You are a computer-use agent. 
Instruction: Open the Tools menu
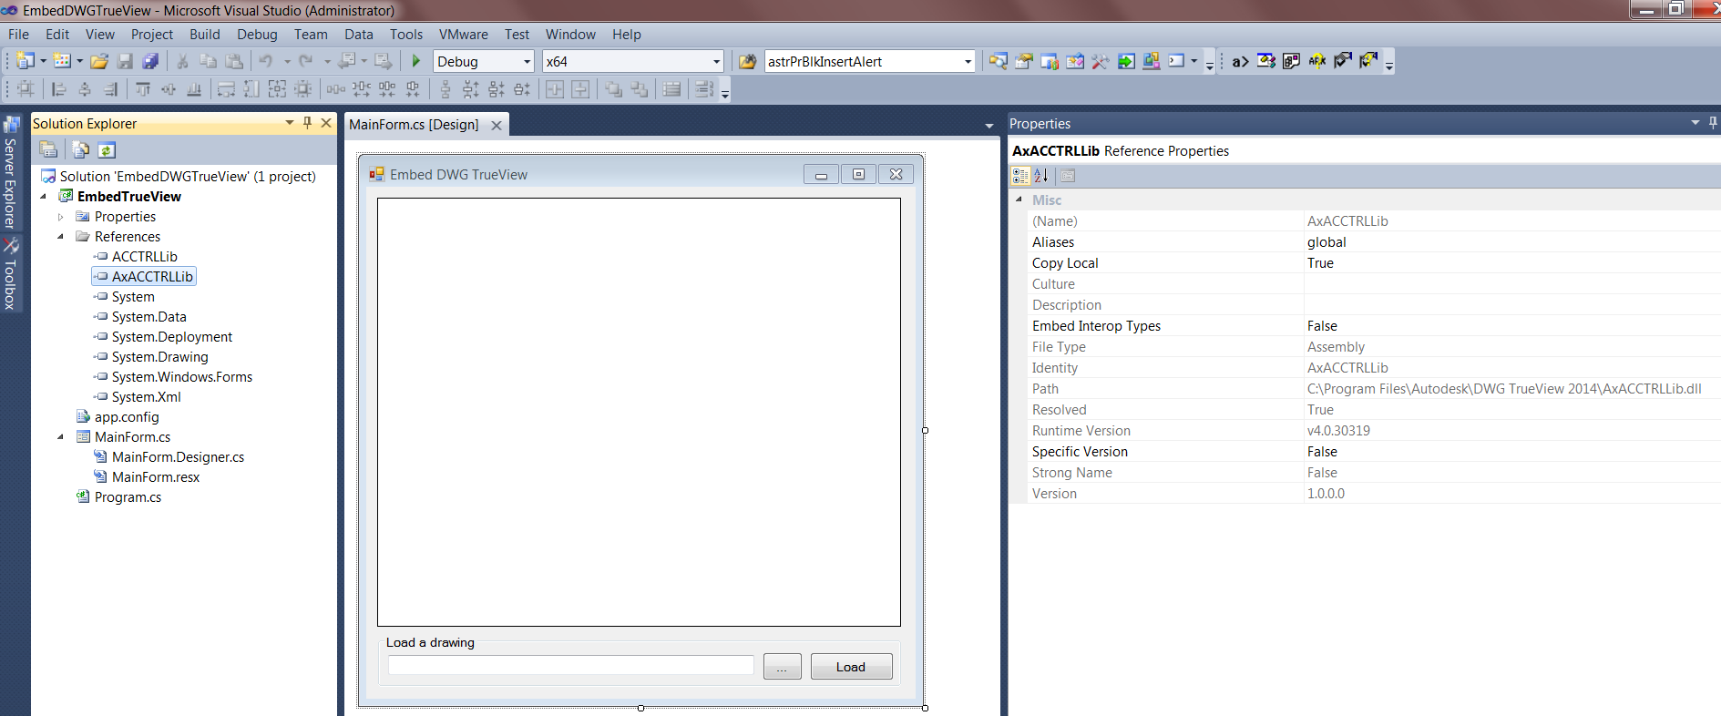point(406,35)
